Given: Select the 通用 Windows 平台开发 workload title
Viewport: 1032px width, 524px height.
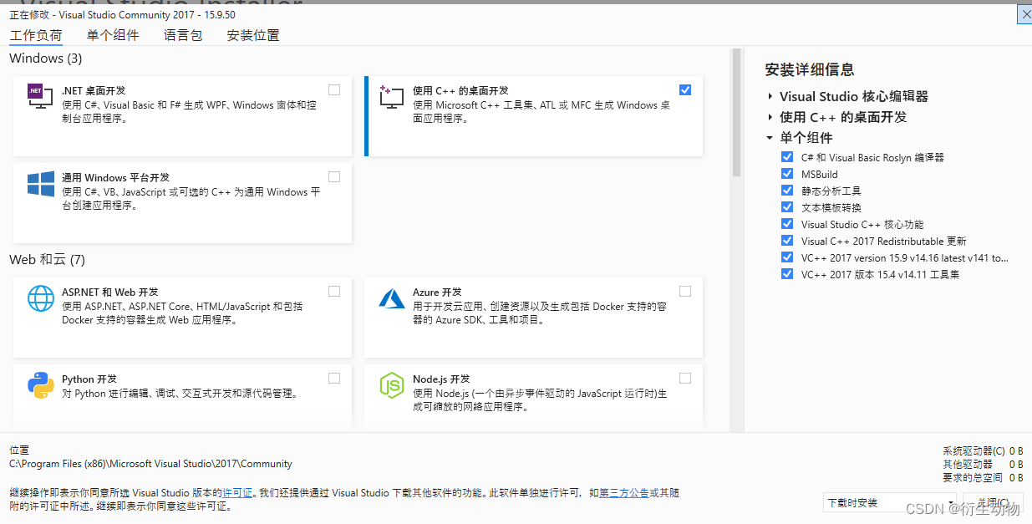Looking at the screenshot, I should tap(115, 177).
